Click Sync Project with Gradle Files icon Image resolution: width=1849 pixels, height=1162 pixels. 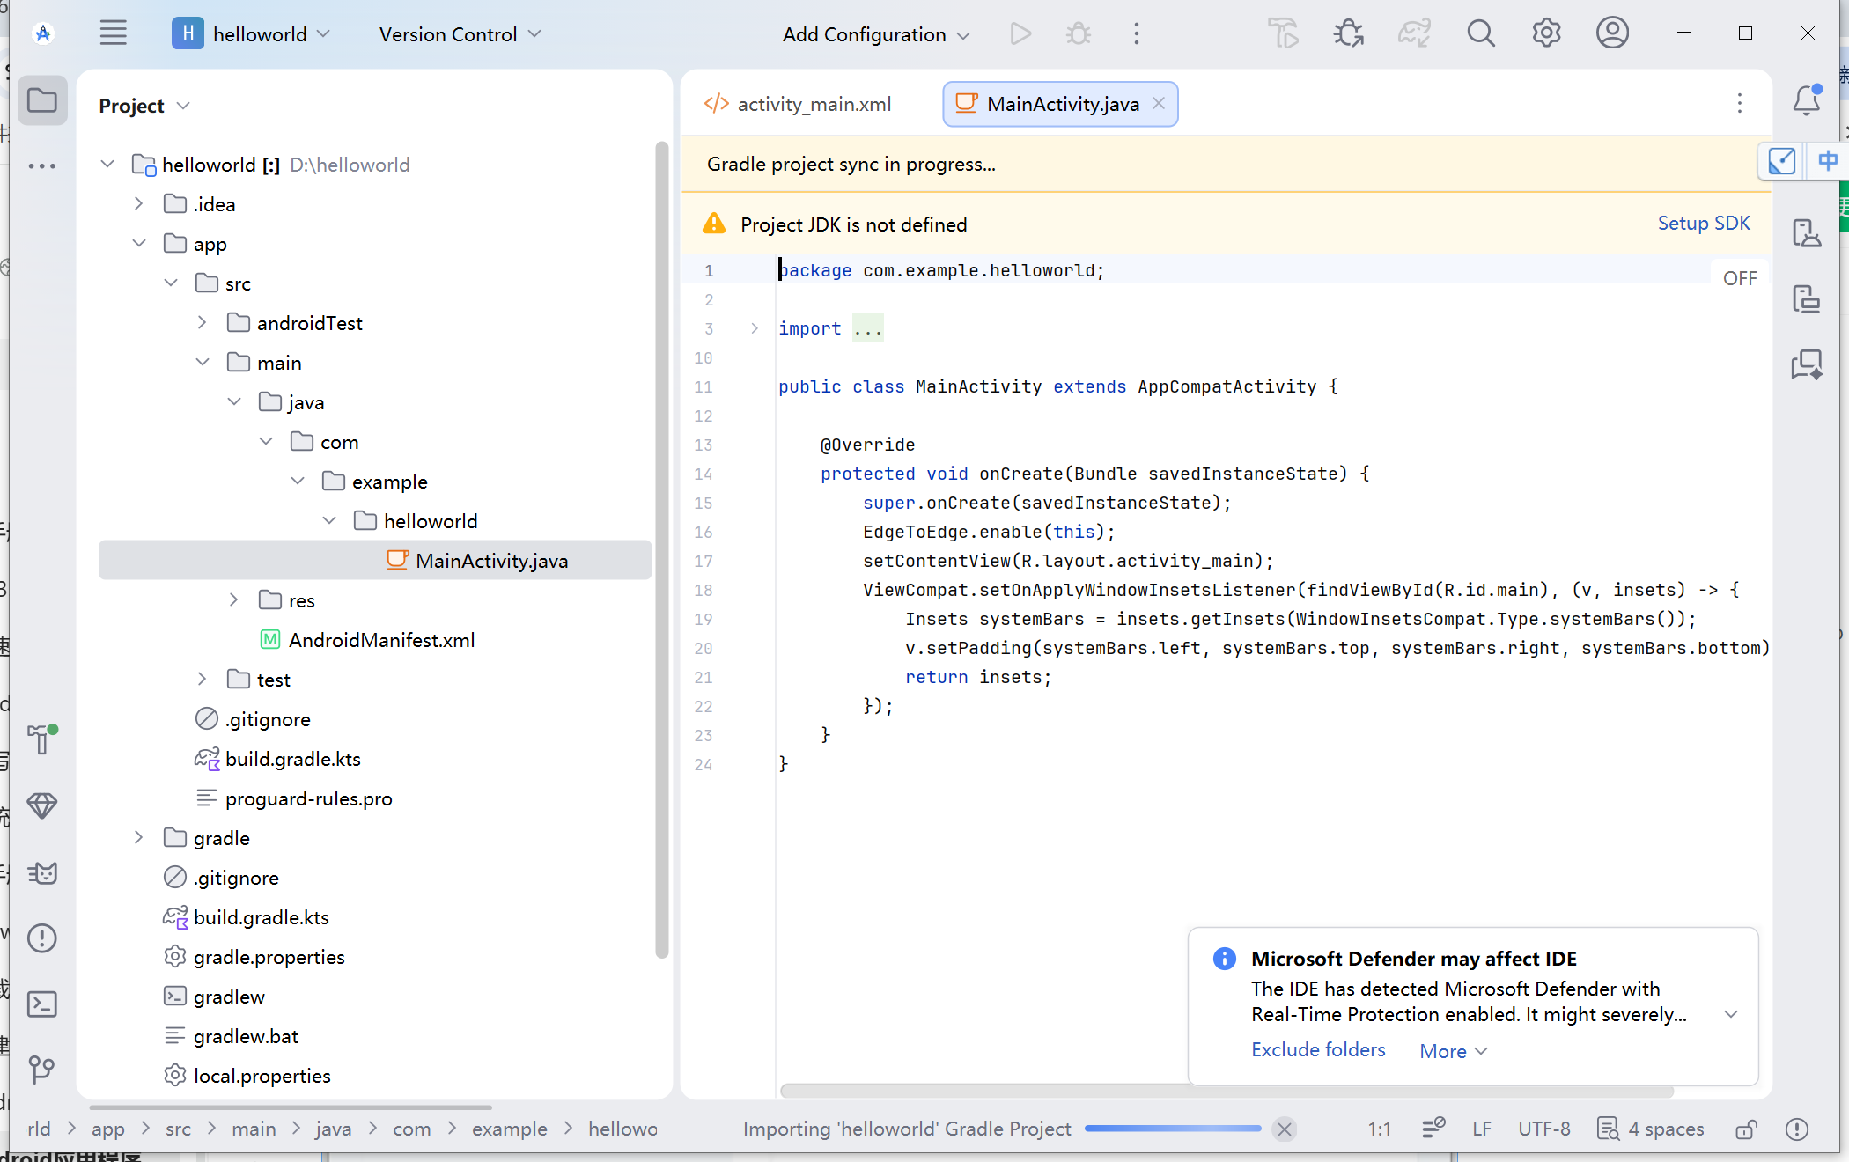click(1414, 33)
